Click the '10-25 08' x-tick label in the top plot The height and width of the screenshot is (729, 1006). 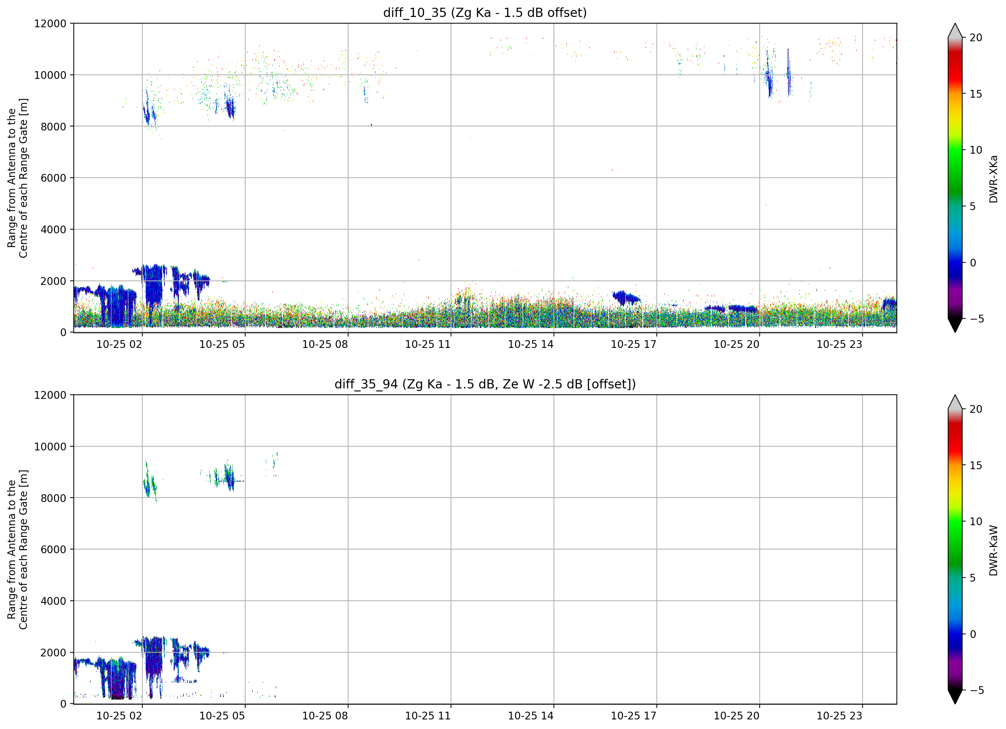(x=325, y=344)
